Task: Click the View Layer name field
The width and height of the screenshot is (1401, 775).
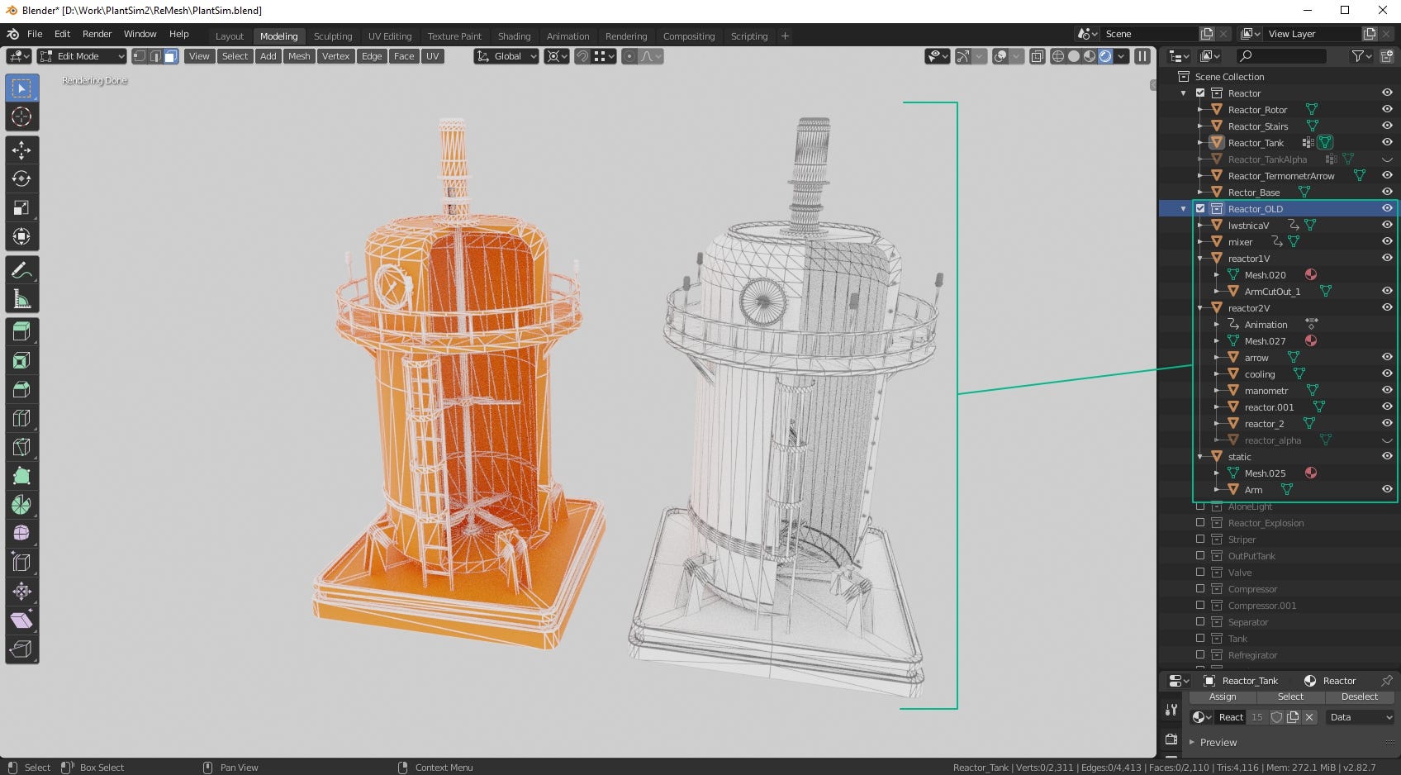Action: click(x=1312, y=34)
